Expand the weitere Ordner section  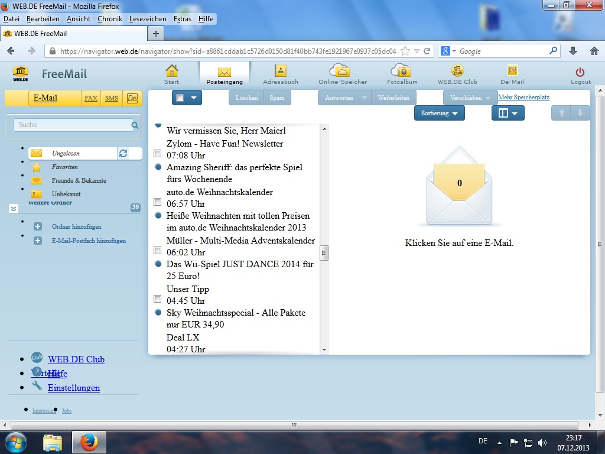(14, 209)
